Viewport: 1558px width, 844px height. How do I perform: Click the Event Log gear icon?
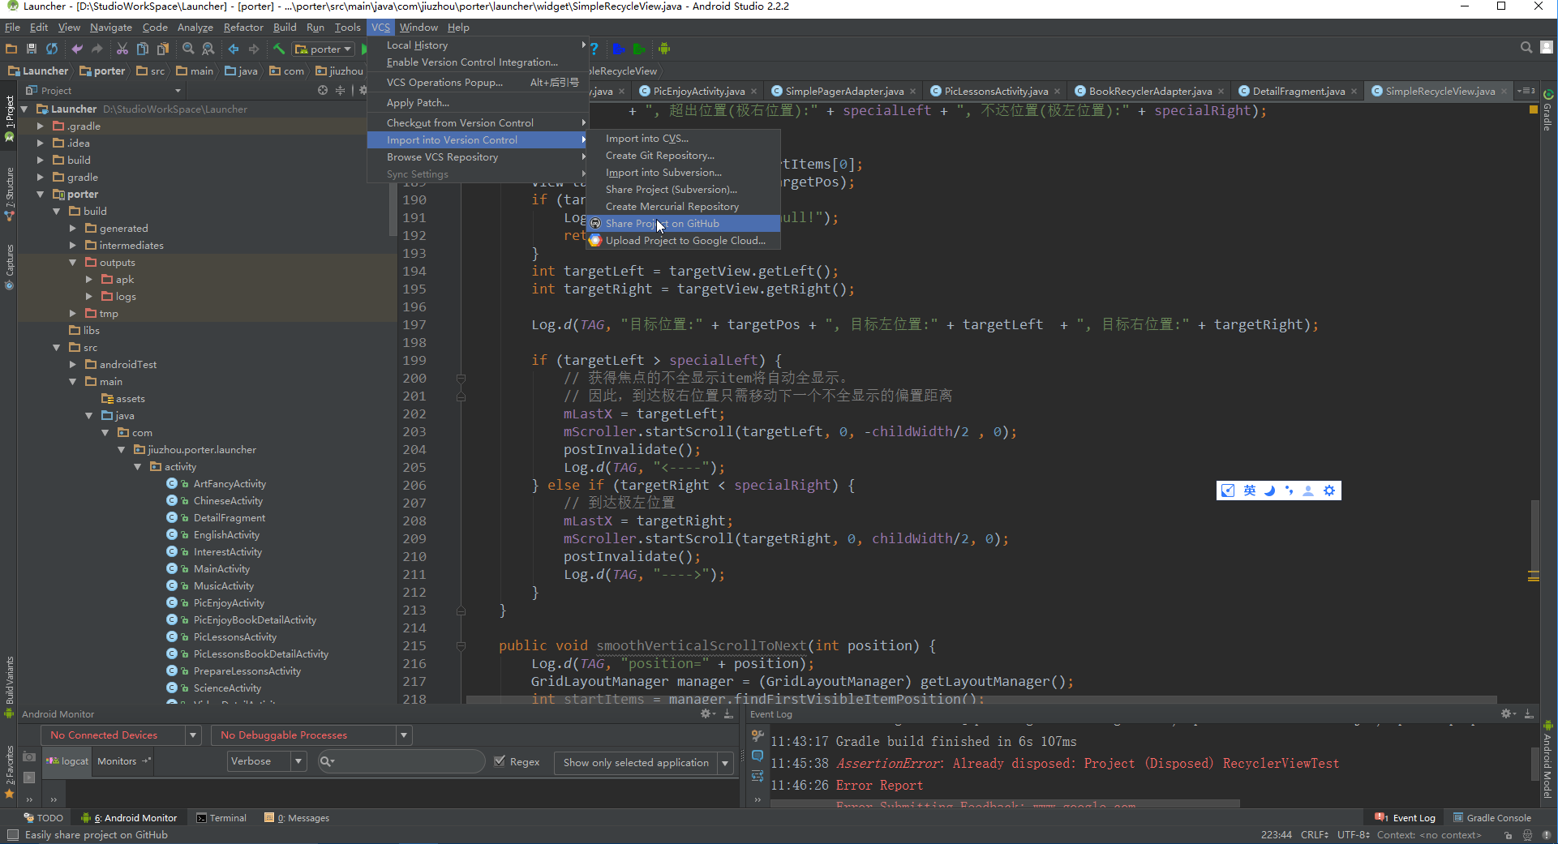1508,713
